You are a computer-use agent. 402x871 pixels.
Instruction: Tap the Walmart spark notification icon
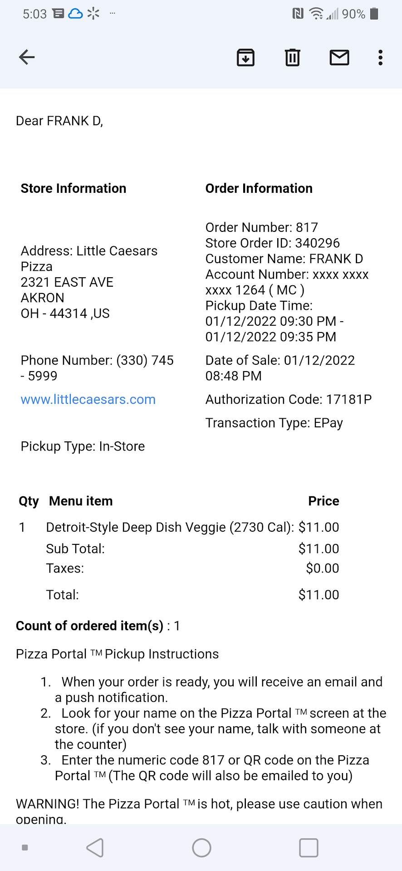[93, 14]
